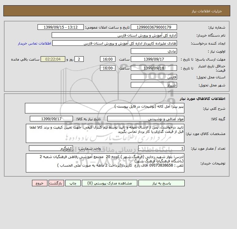Click the price validity 16:00 time field

(x=108, y=68)
